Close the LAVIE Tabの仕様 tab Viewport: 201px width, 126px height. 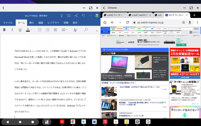coord(150,15)
